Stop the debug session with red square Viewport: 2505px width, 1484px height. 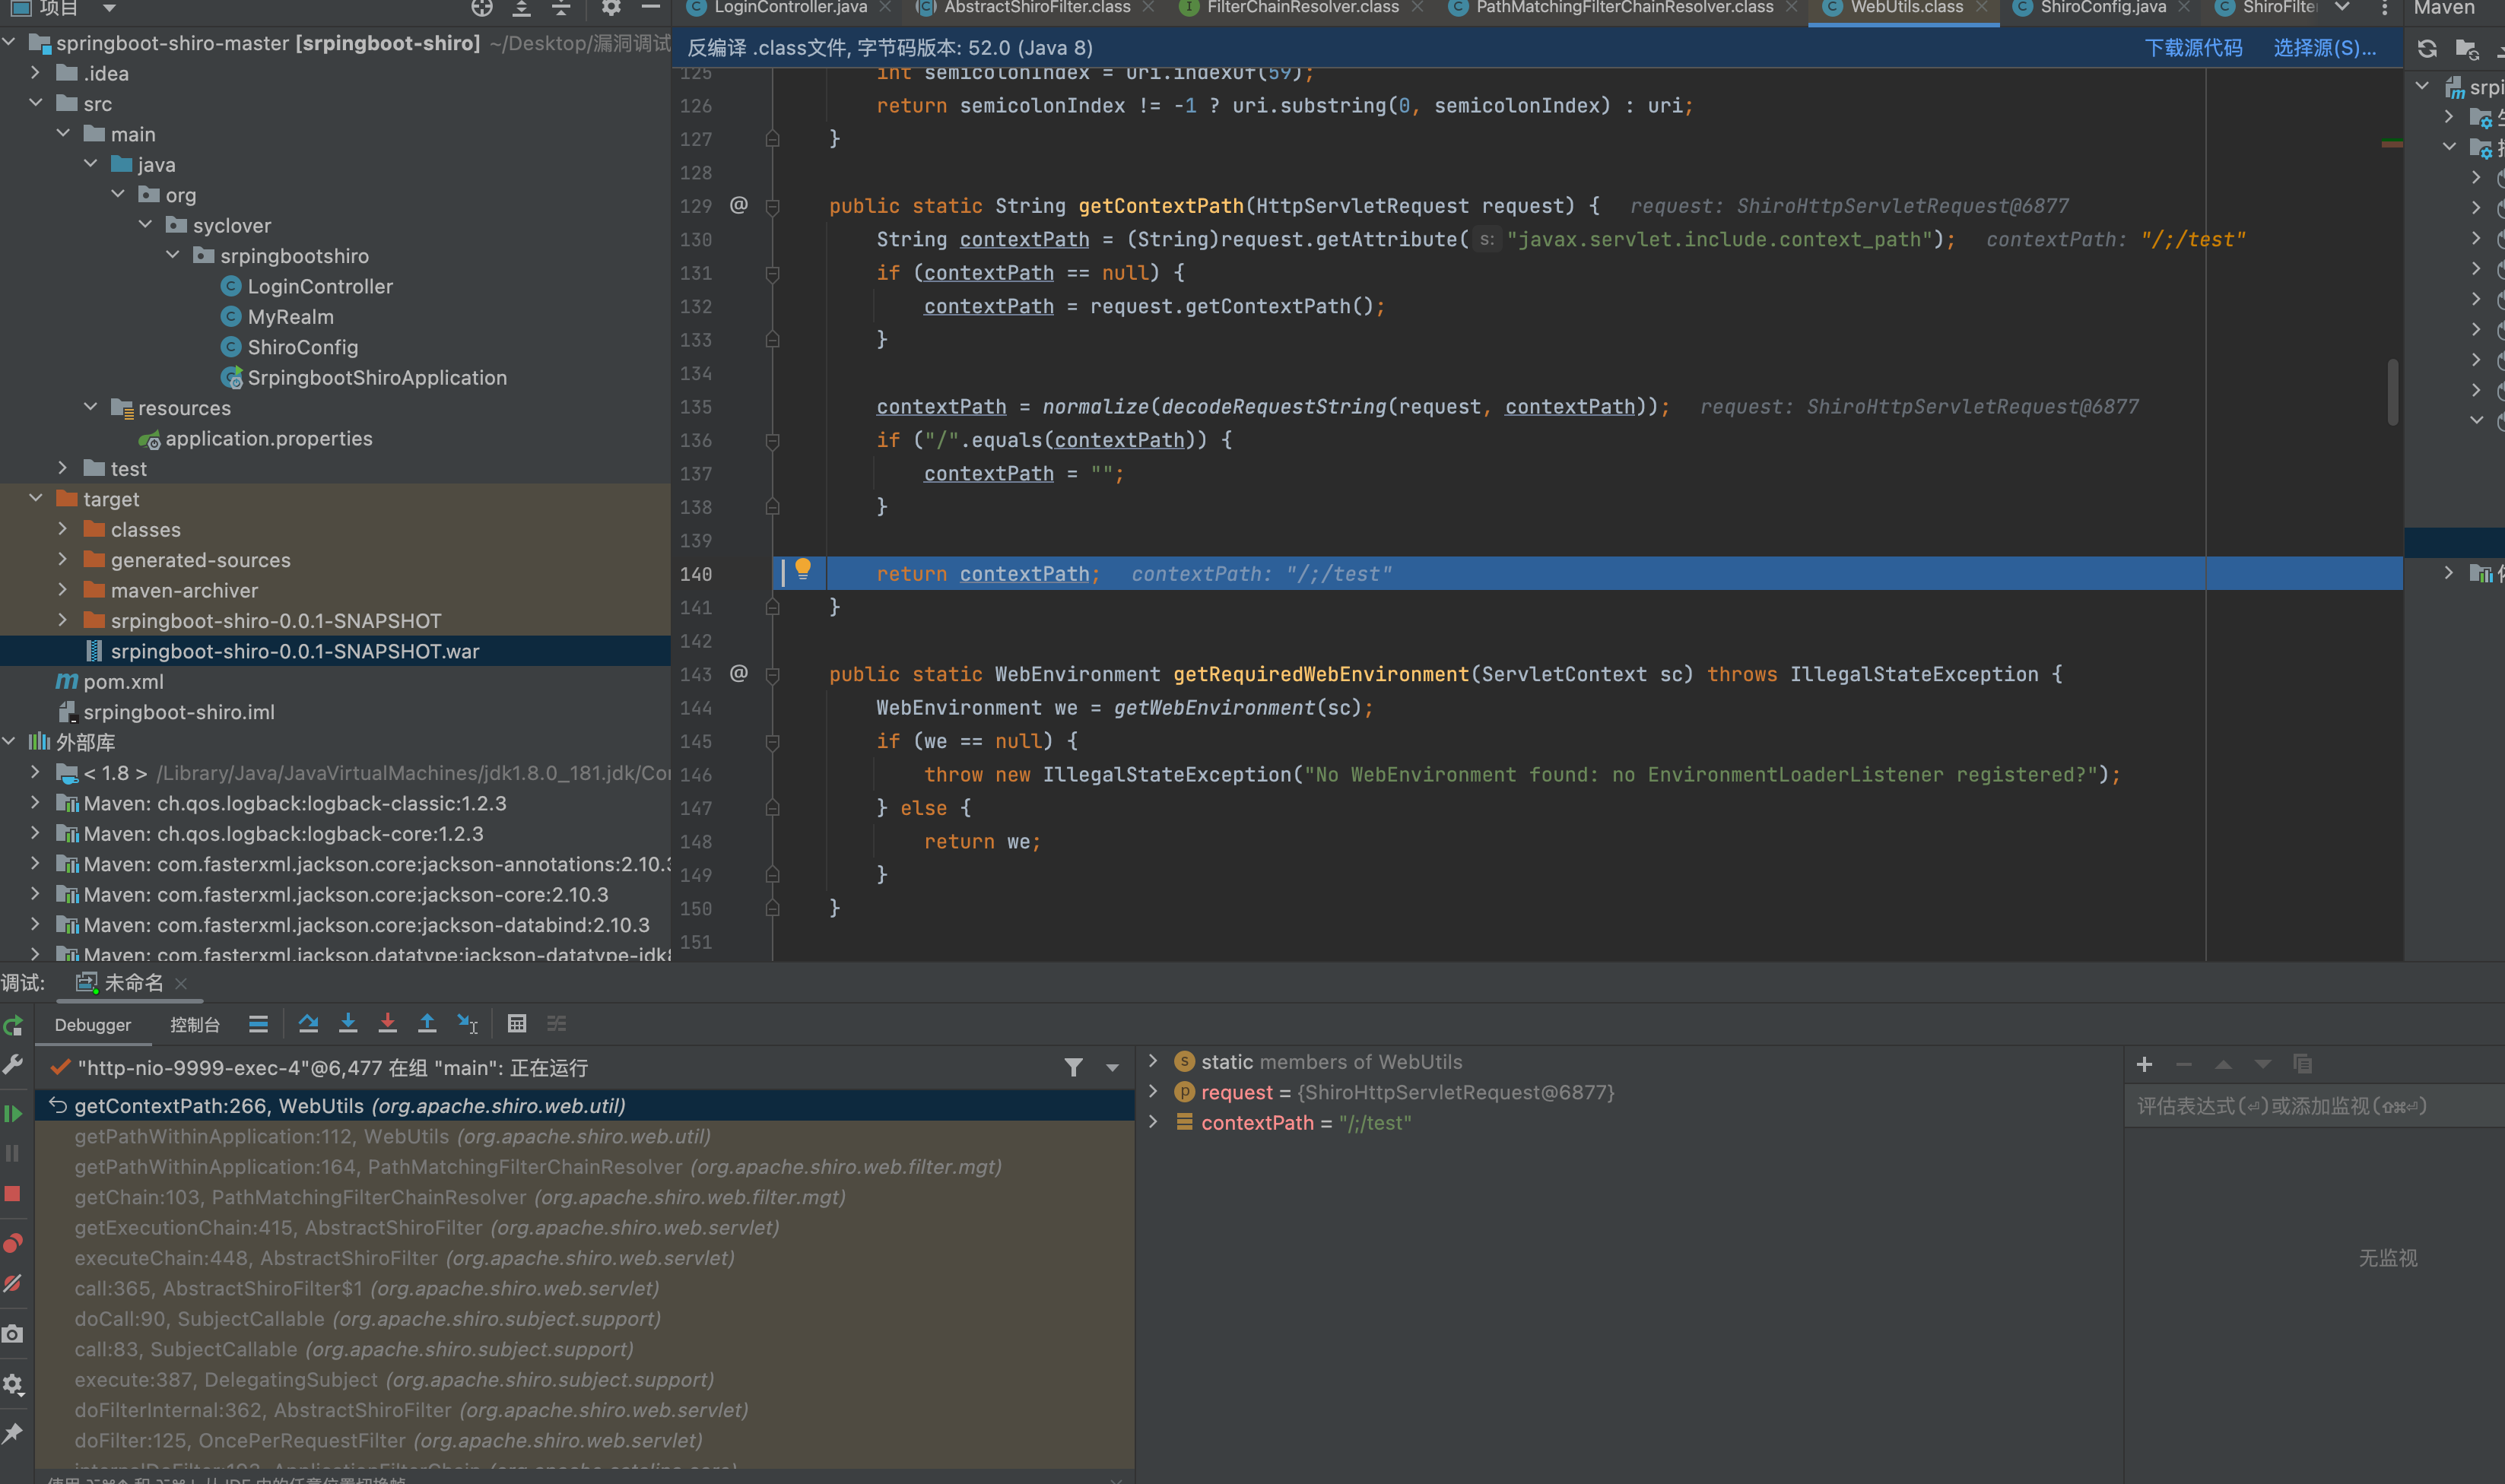(13, 1193)
